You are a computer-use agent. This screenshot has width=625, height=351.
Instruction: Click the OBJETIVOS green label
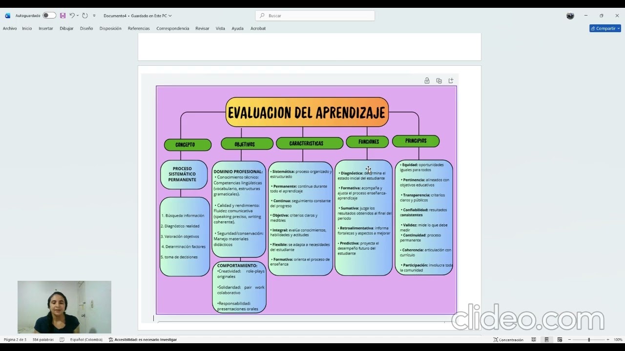click(247, 144)
